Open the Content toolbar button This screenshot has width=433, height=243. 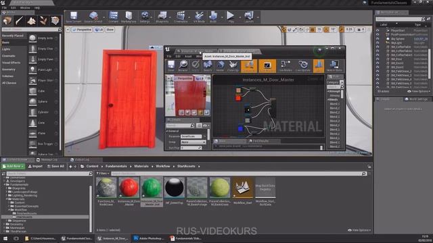pyautogui.click(x=113, y=17)
